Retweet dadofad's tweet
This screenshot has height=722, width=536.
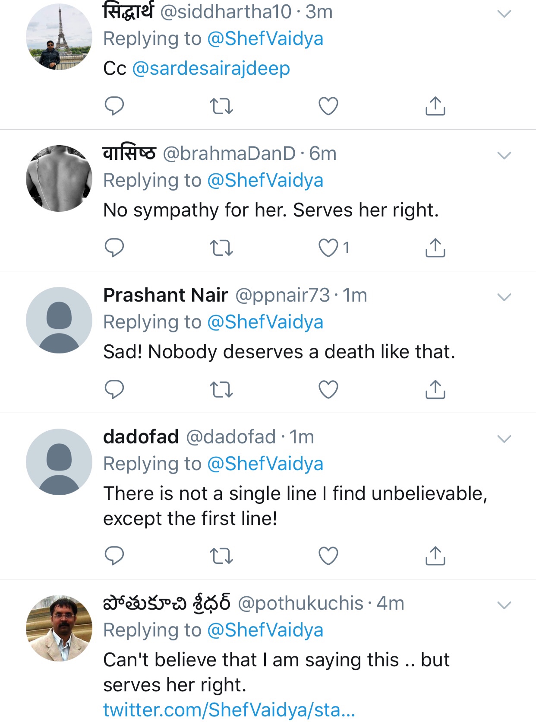[221, 556]
